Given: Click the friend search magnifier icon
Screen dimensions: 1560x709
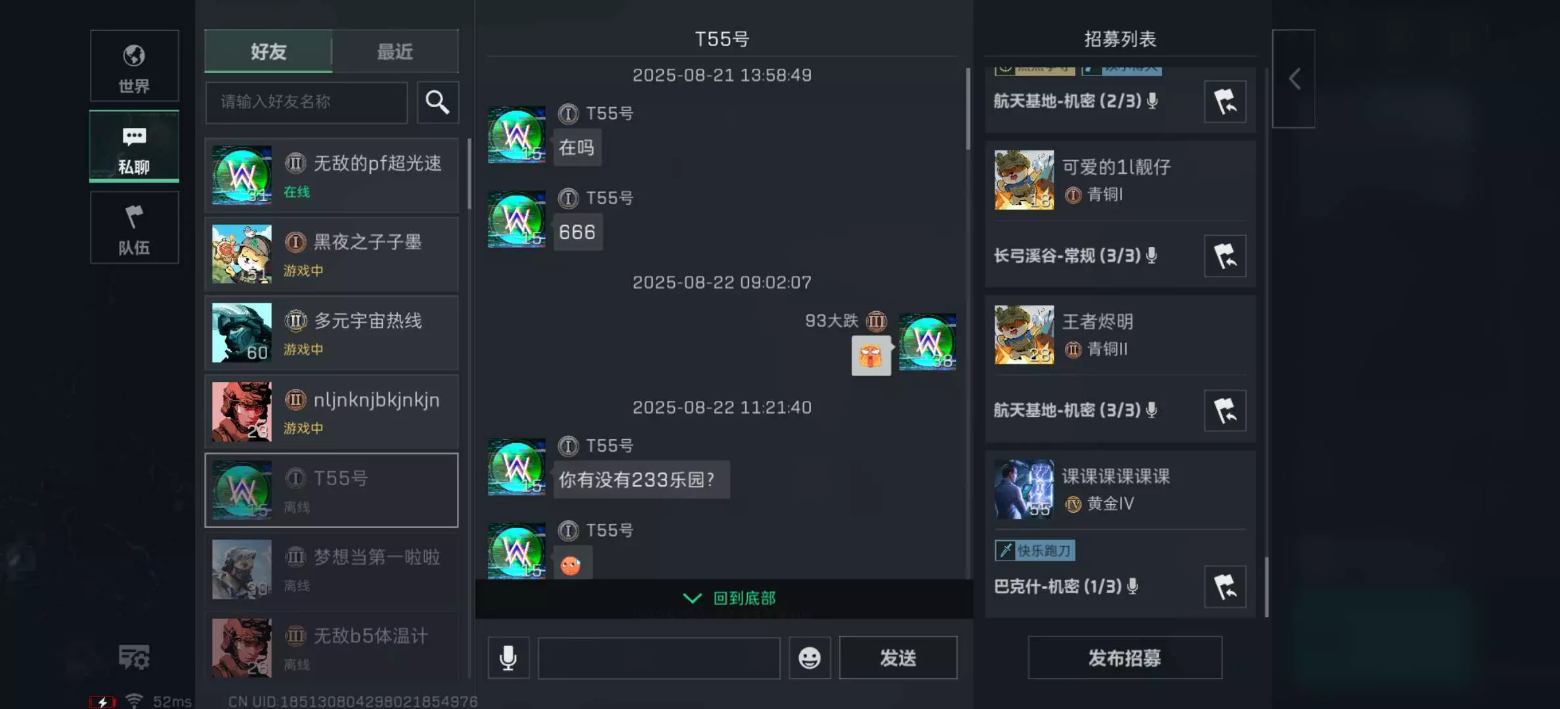Looking at the screenshot, I should (x=438, y=102).
